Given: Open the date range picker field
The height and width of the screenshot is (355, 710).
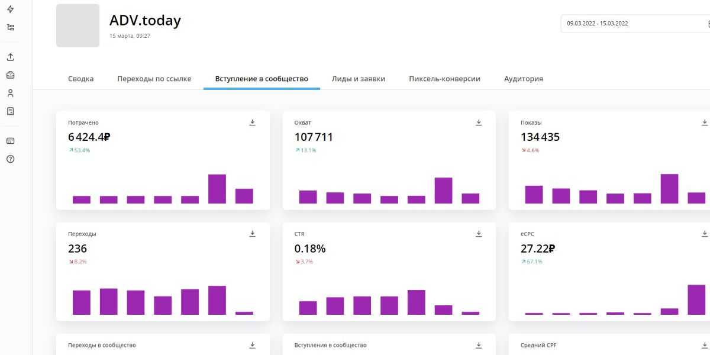Looking at the screenshot, I should (x=633, y=24).
